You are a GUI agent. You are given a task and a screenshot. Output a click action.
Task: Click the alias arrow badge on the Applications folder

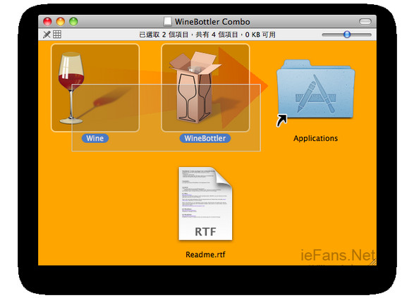pyautogui.click(x=281, y=120)
